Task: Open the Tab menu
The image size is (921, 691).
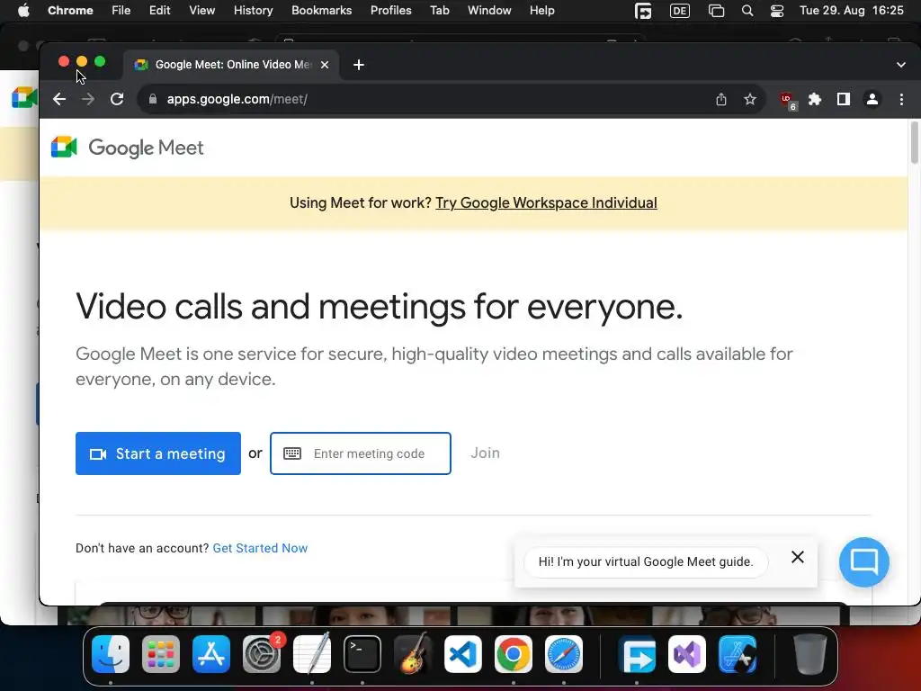Action: tap(439, 11)
